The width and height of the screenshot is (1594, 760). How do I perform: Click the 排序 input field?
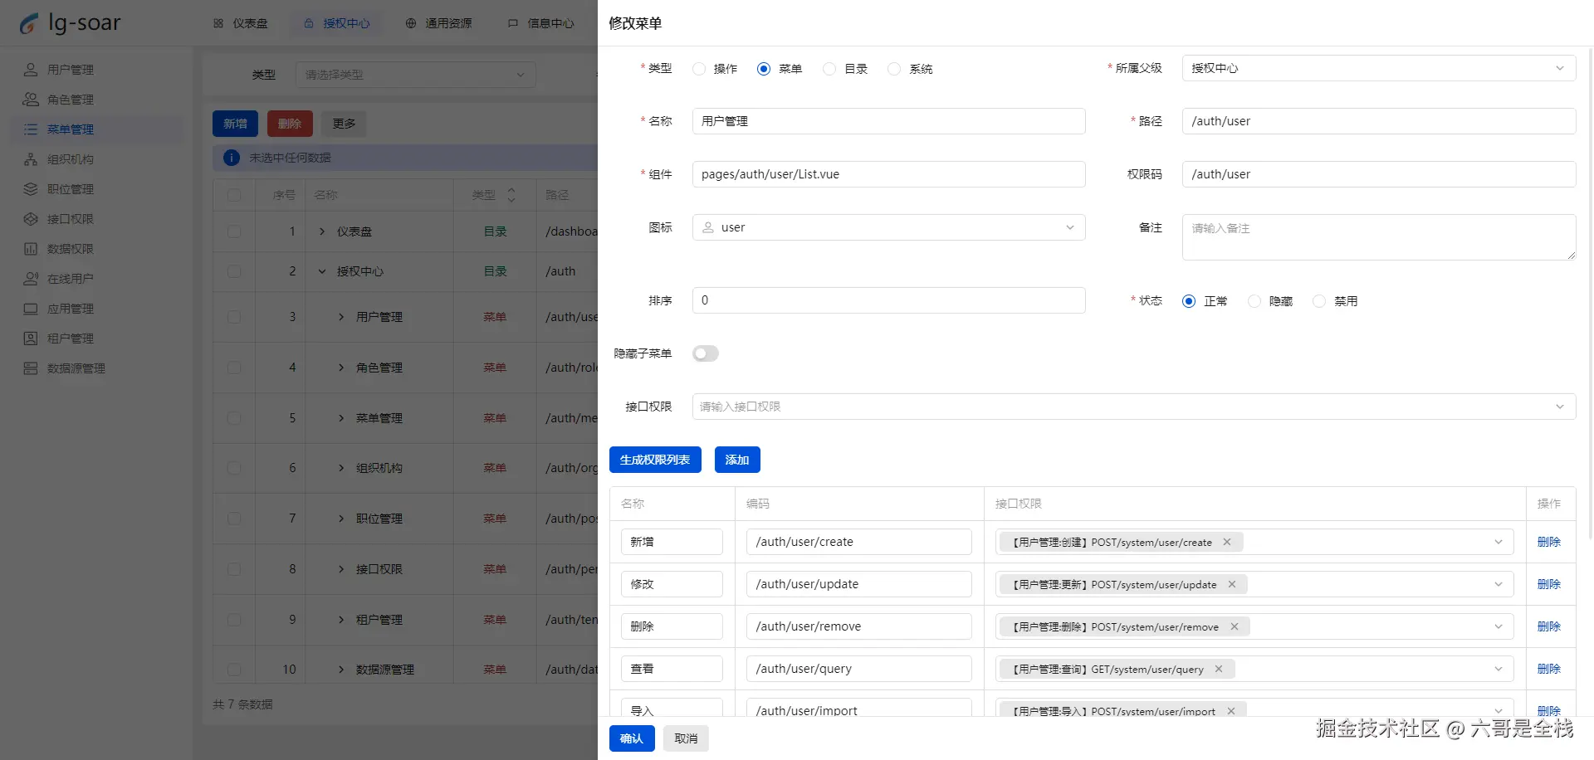888,300
